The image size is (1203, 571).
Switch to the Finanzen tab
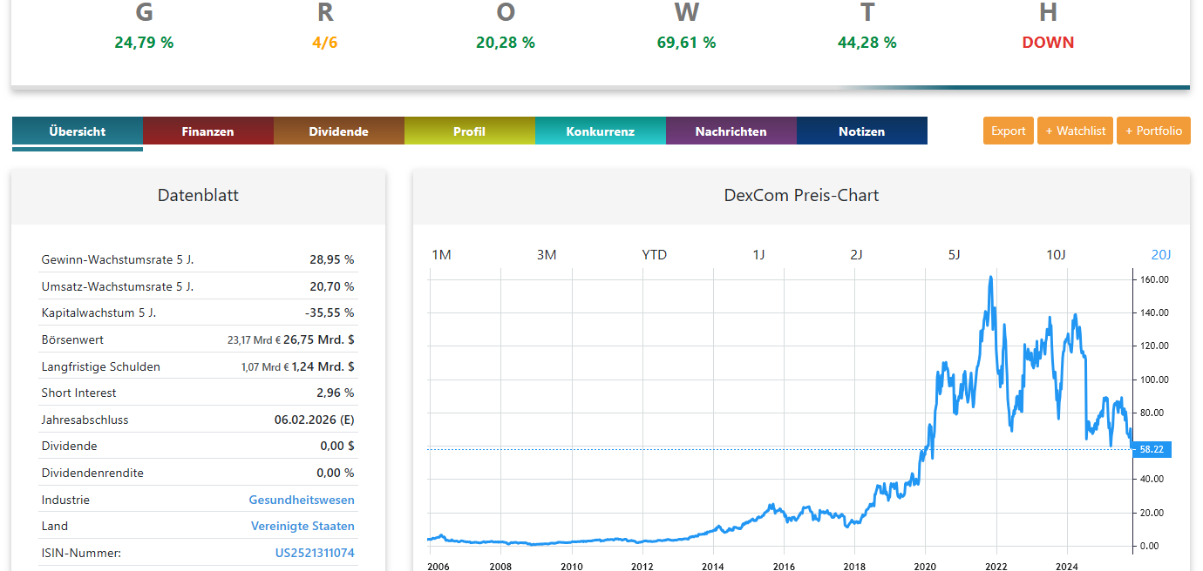pos(207,131)
